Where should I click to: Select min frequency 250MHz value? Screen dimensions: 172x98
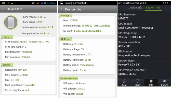click(x=26, y=57)
